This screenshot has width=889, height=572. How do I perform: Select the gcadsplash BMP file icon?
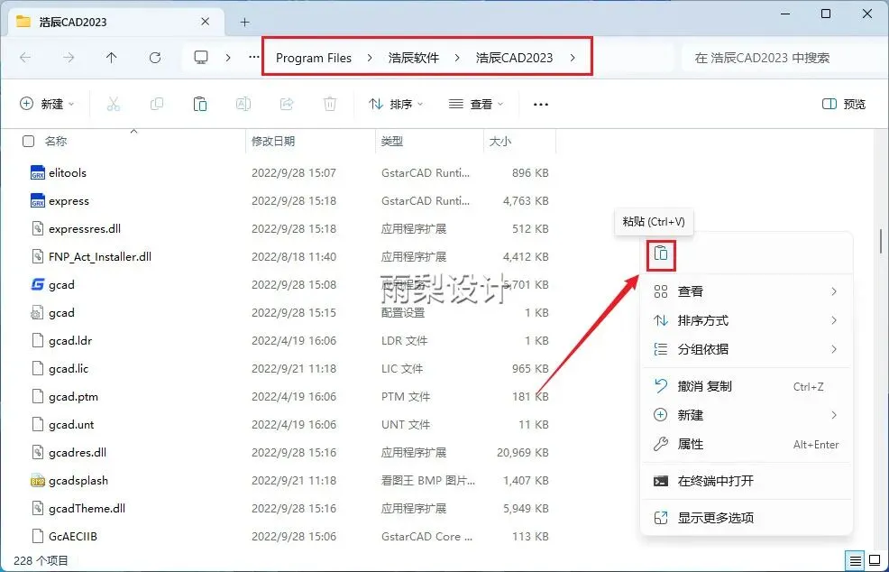[x=38, y=480]
